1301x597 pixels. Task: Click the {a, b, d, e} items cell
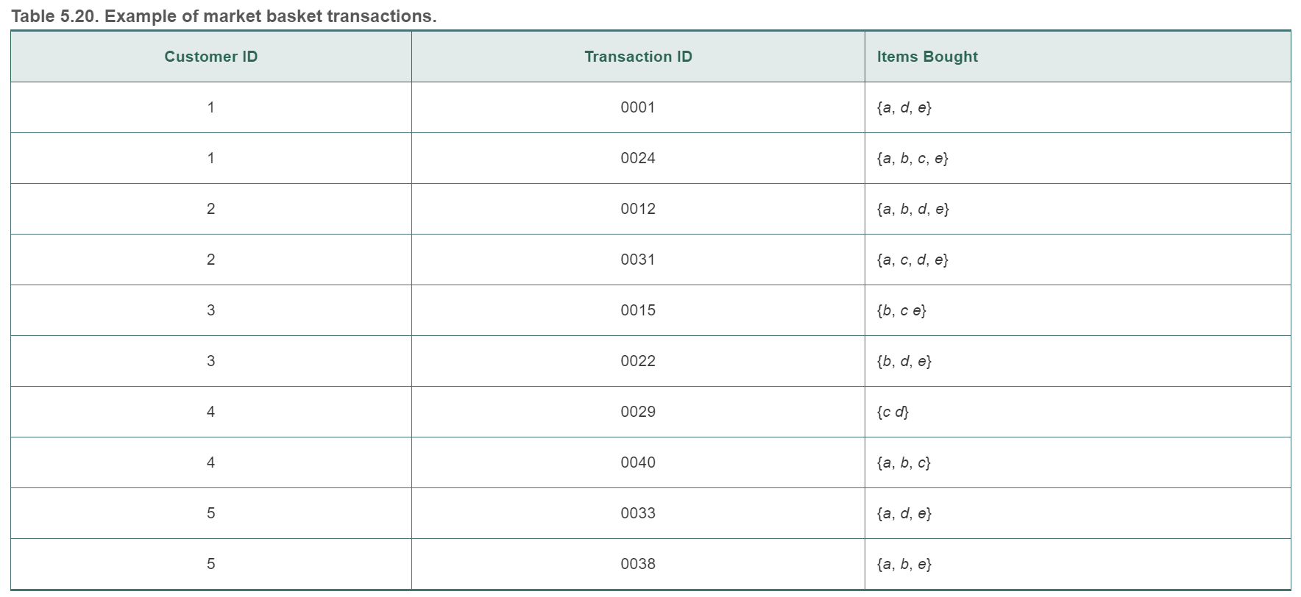coord(1077,209)
